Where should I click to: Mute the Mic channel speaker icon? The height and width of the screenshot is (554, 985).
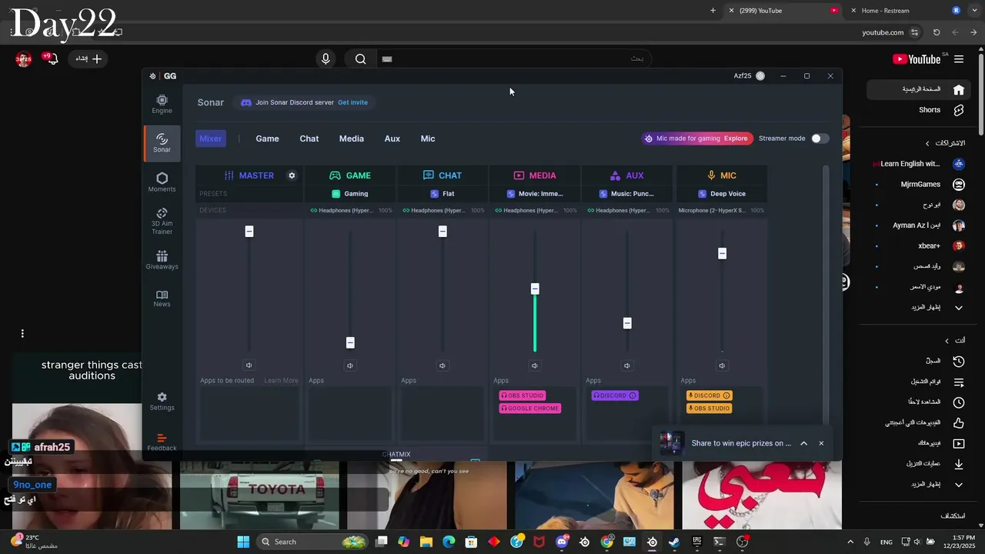pyautogui.click(x=722, y=365)
